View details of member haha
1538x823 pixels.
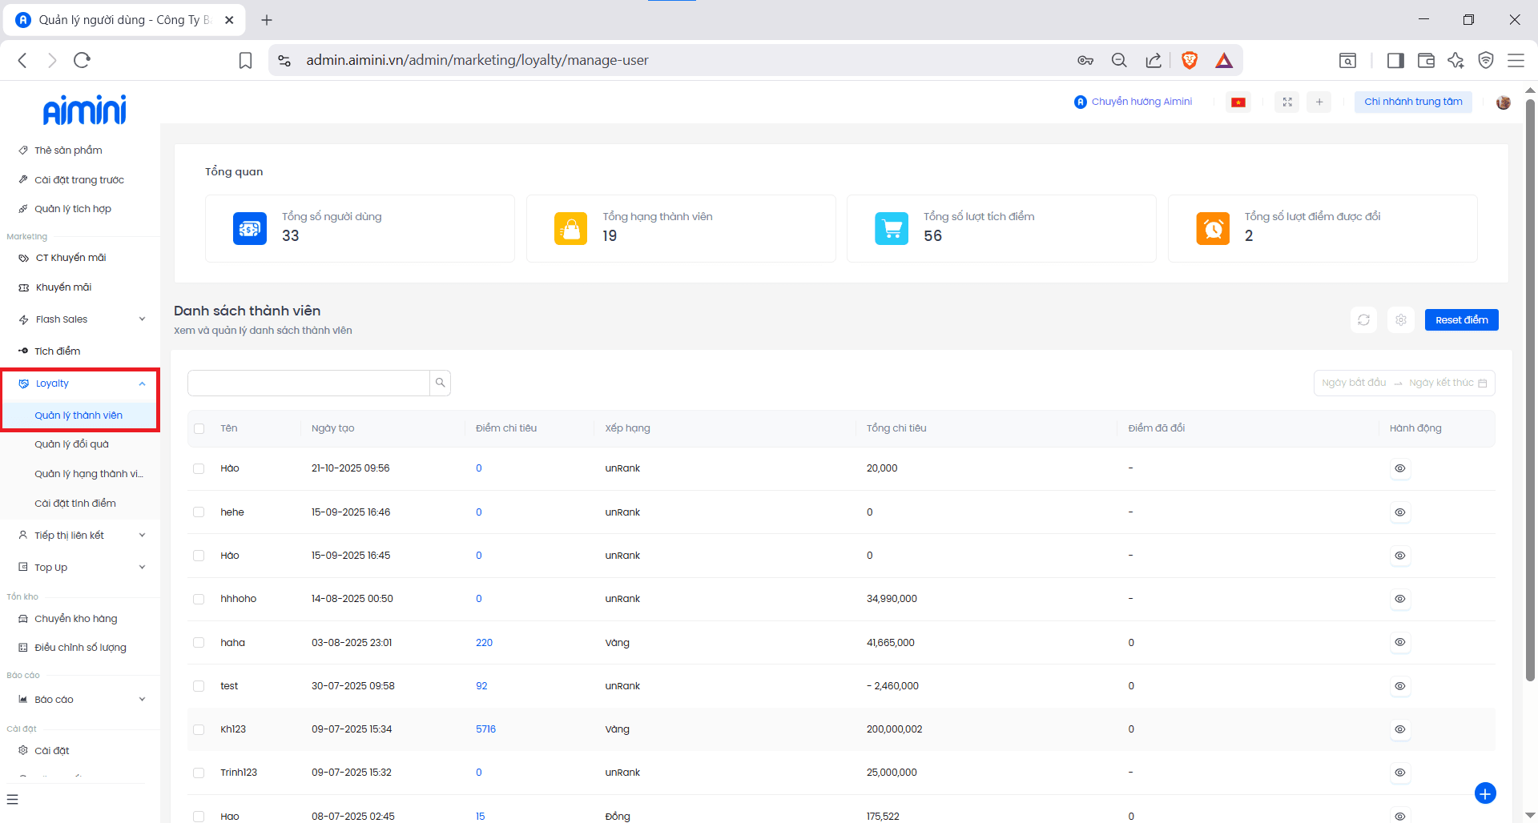1399,642
